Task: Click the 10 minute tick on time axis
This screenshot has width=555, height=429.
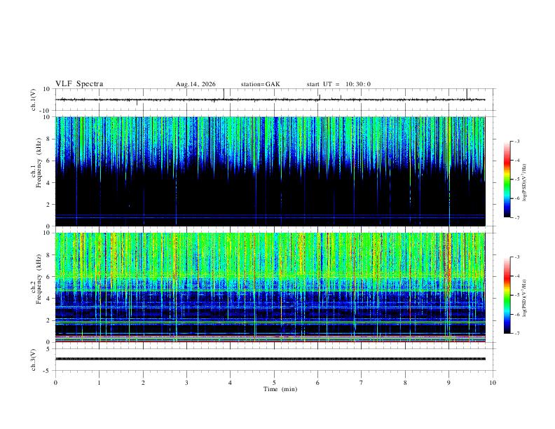Action: point(493,383)
